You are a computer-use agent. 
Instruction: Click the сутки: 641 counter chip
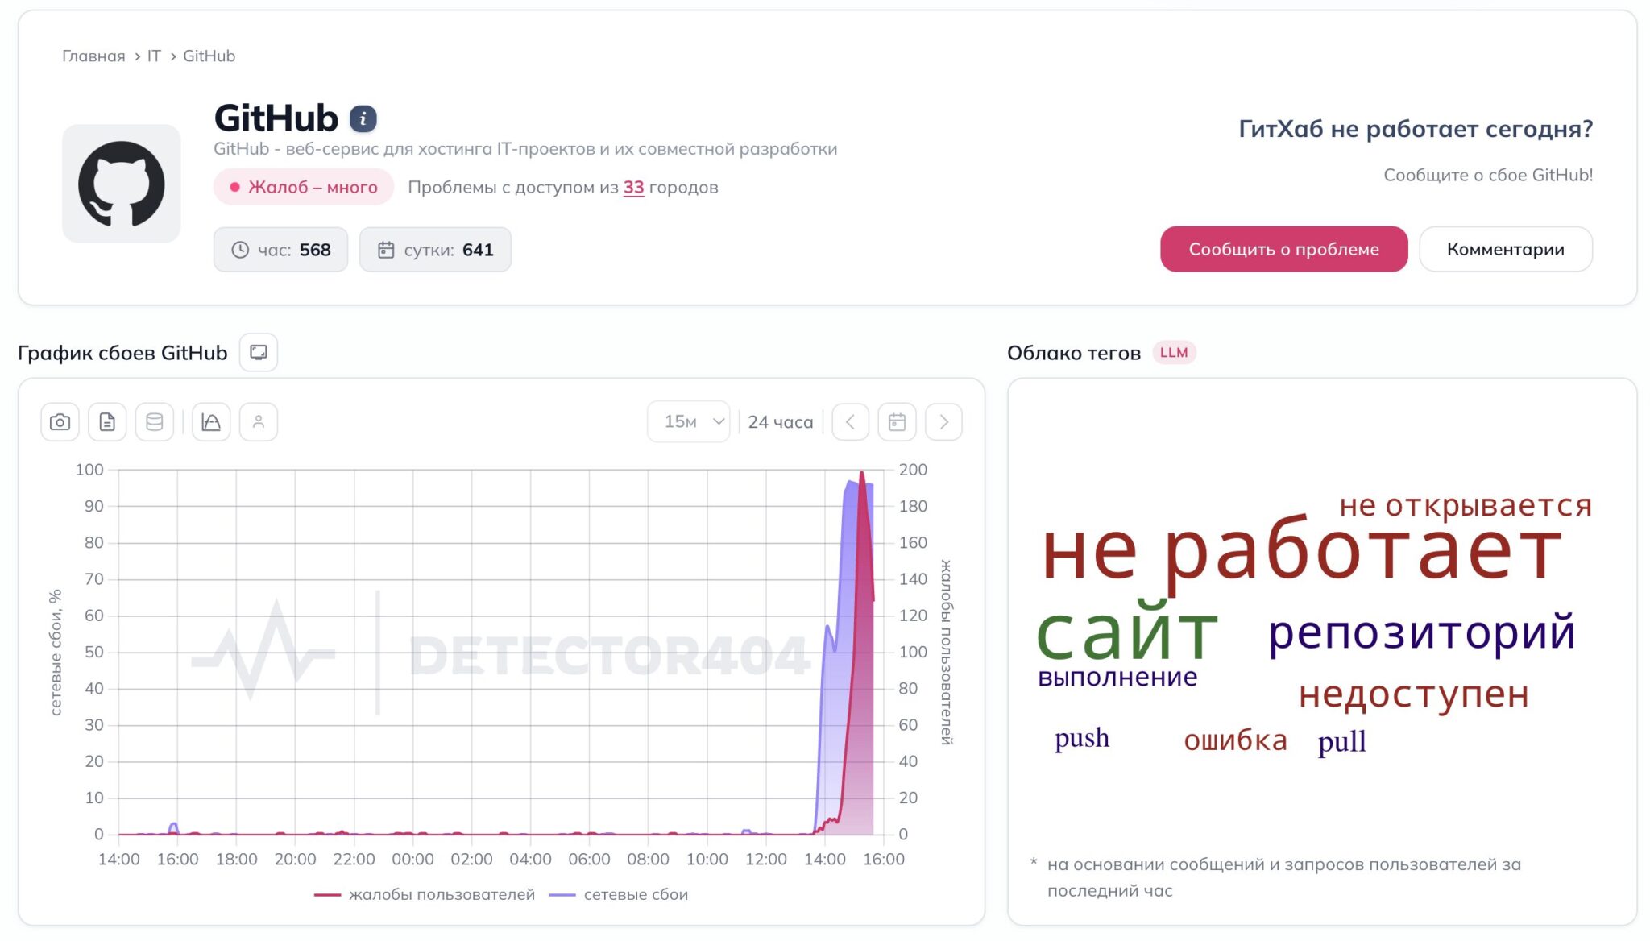435,250
